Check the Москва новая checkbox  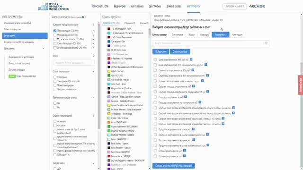click(x=55, y=35)
